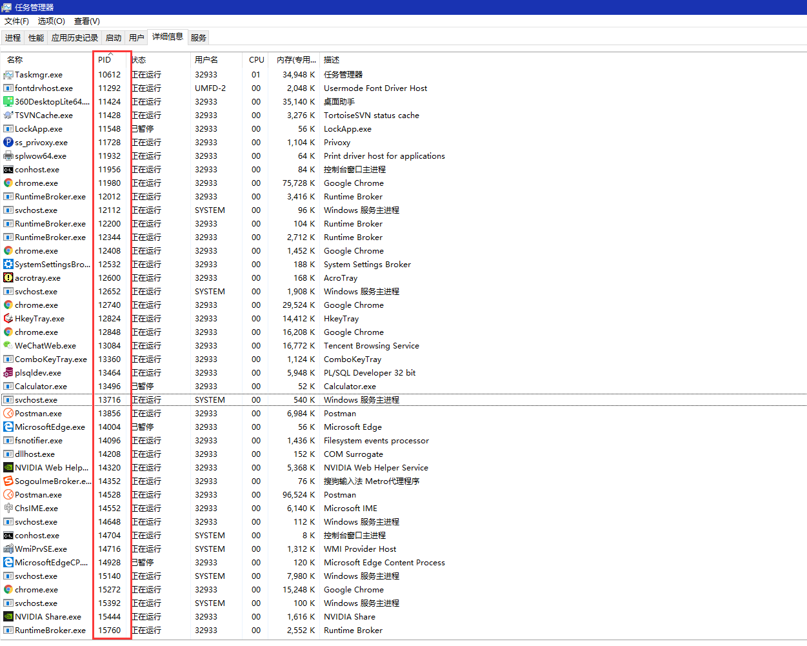Image resolution: width=807 pixels, height=646 pixels.
Task: Click the 360DesktopLite64 green icon
Action: coord(8,102)
